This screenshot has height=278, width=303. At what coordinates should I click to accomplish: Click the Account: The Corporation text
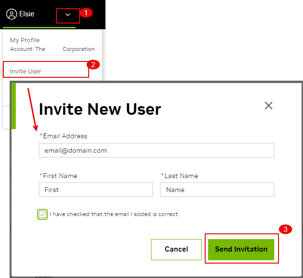[52, 49]
